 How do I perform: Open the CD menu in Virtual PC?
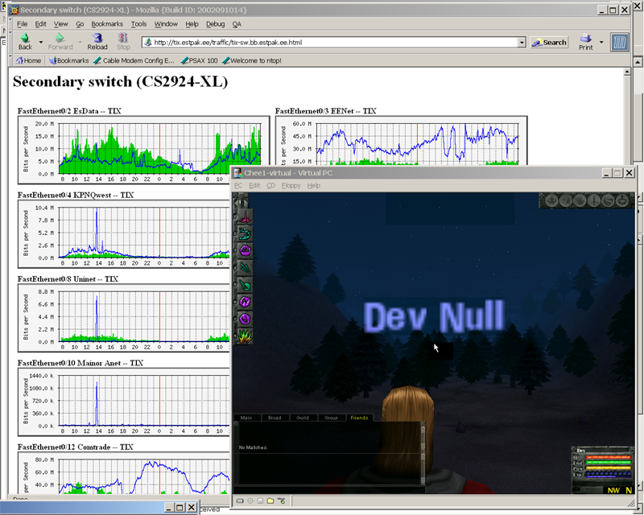click(270, 186)
